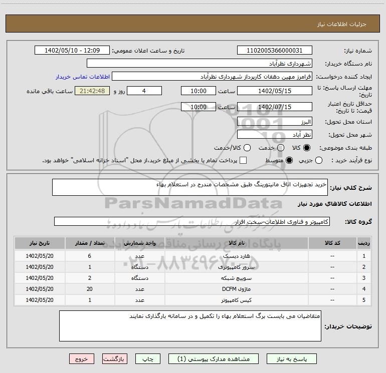Select the خدمت radio option
Viewport: 386px width, 373px height.
[280, 148]
